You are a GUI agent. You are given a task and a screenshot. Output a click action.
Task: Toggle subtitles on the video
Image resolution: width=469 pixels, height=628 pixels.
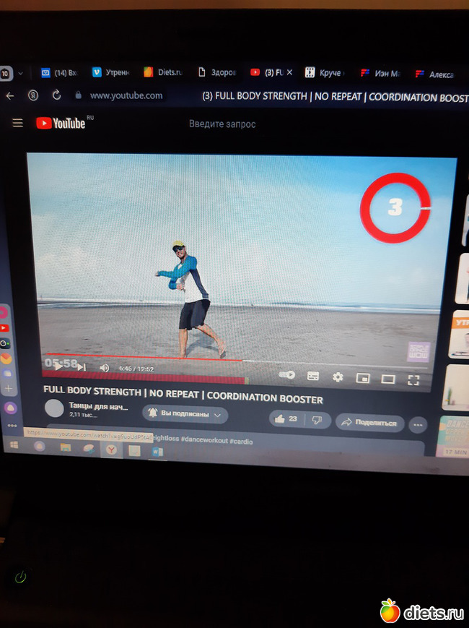point(313,376)
